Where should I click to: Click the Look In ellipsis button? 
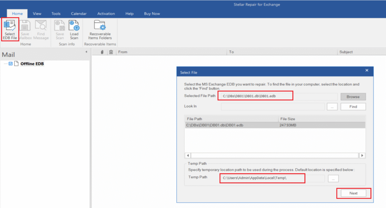332,107
